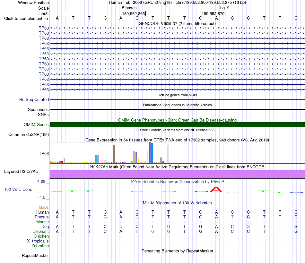Click the 189,552,865 ruler coordinate

pyautogui.click(x=134, y=13)
